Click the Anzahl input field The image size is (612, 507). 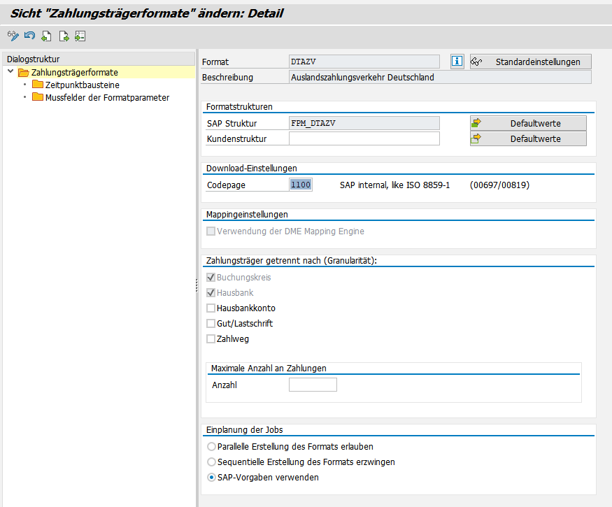pos(313,385)
